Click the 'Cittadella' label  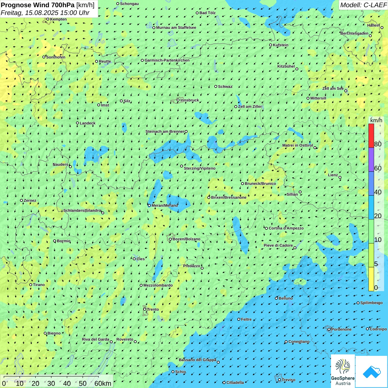click(x=235, y=382)
